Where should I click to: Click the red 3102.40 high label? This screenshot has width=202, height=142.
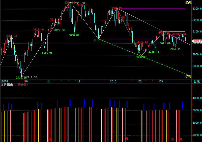coord(163,32)
